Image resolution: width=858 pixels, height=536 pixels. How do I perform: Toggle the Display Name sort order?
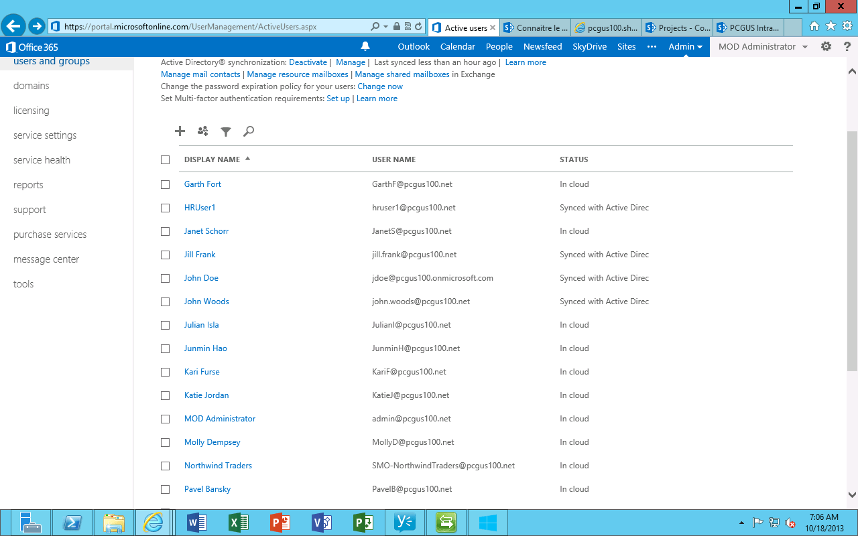click(247, 159)
